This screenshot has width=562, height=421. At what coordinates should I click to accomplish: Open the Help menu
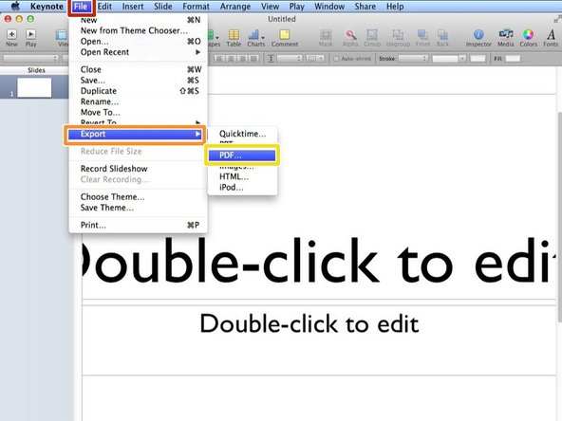[395, 7]
